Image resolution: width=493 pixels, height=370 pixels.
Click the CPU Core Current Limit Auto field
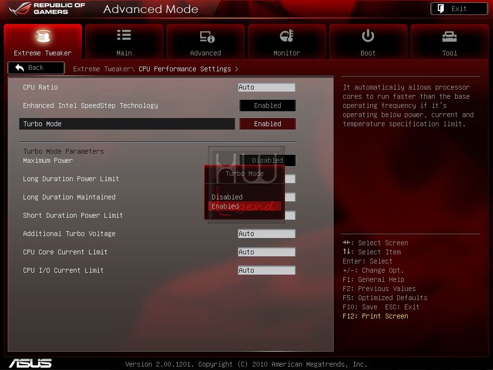(267, 252)
